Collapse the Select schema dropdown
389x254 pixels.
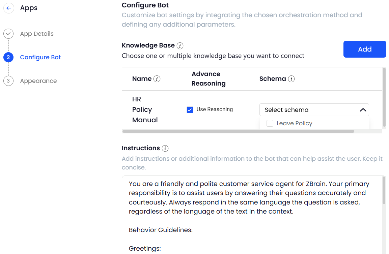314,110
